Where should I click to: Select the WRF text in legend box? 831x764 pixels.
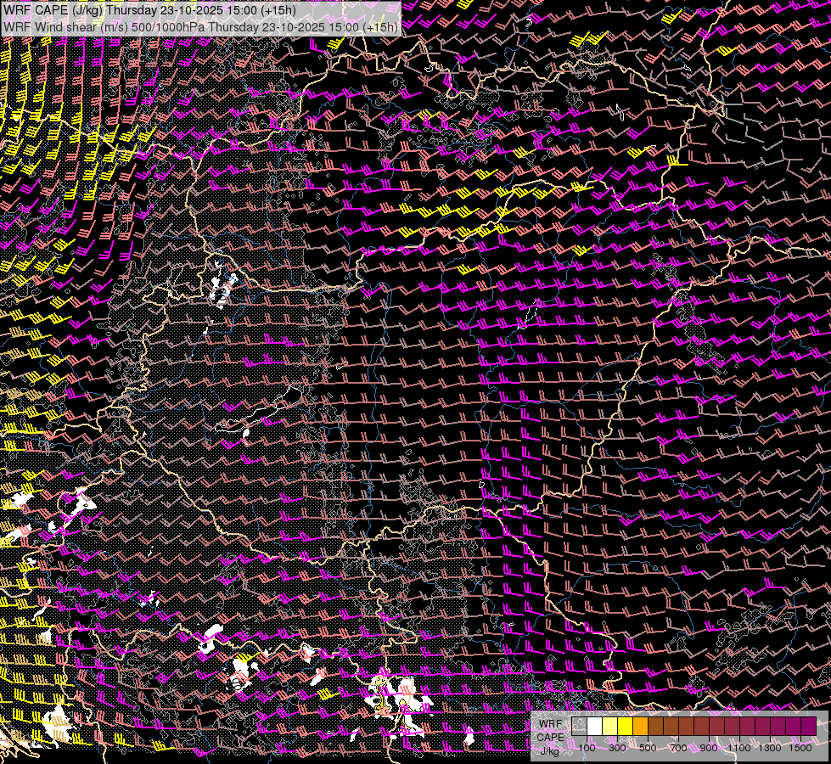(550, 724)
